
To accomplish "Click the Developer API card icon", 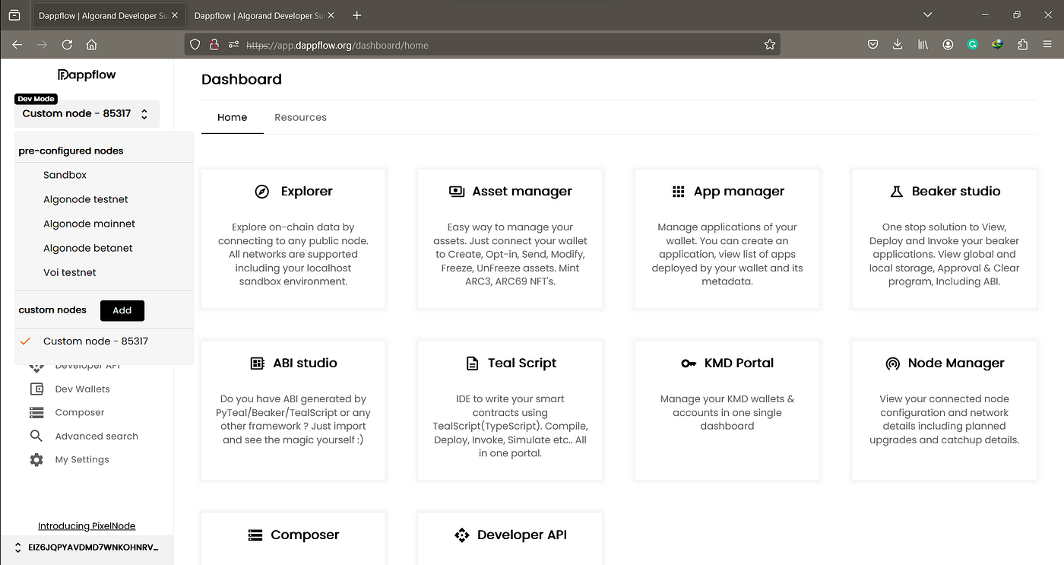I will click(462, 535).
